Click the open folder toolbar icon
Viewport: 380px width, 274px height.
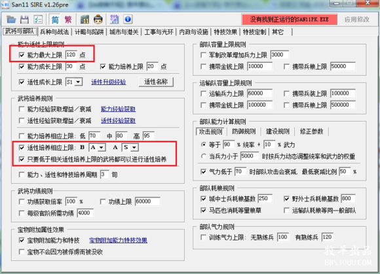coord(11,20)
